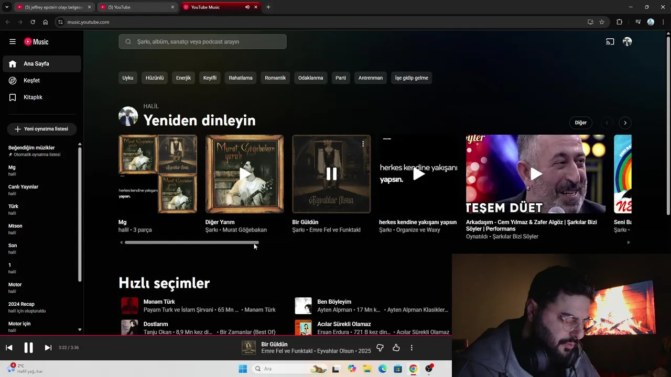Select the Enerjik mood chip
671x377 pixels.
click(x=183, y=77)
